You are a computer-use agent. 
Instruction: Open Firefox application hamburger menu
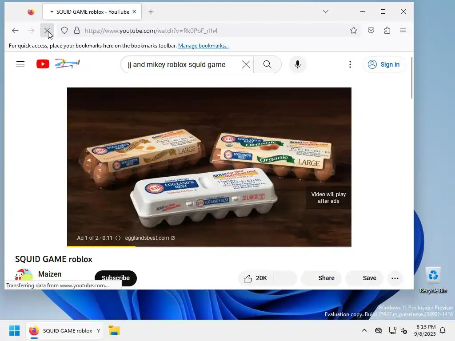(x=403, y=30)
